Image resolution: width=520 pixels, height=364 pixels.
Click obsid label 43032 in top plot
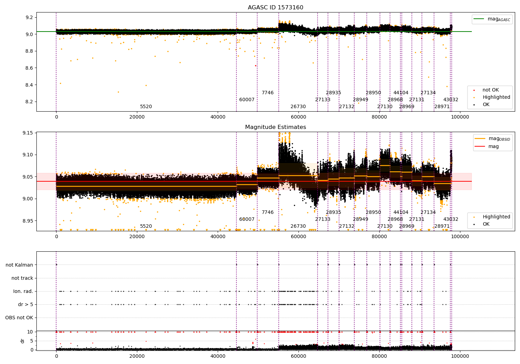[451, 100]
